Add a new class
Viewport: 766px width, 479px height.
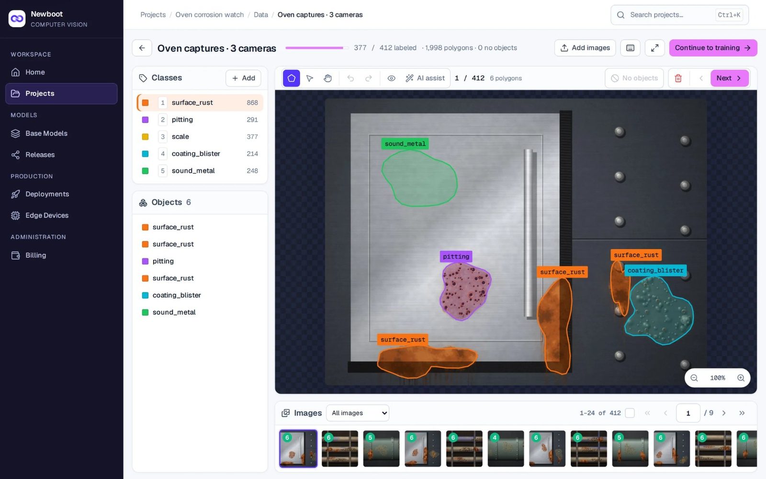(243, 78)
